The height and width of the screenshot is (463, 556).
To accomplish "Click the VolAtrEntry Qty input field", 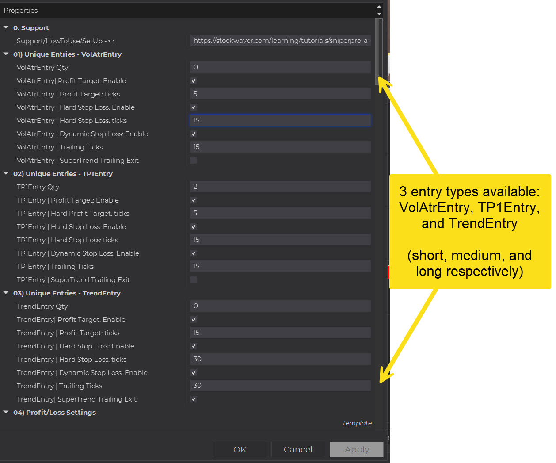I will click(280, 67).
